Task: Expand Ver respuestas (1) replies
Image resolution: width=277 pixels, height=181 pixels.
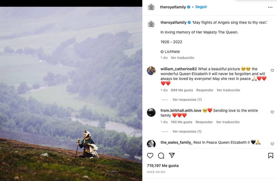Action: point(187,132)
